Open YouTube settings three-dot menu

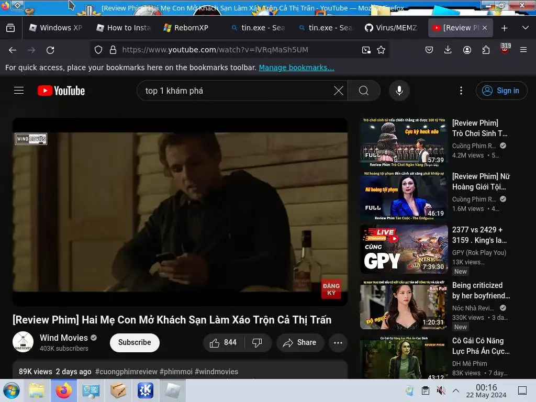click(461, 91)
